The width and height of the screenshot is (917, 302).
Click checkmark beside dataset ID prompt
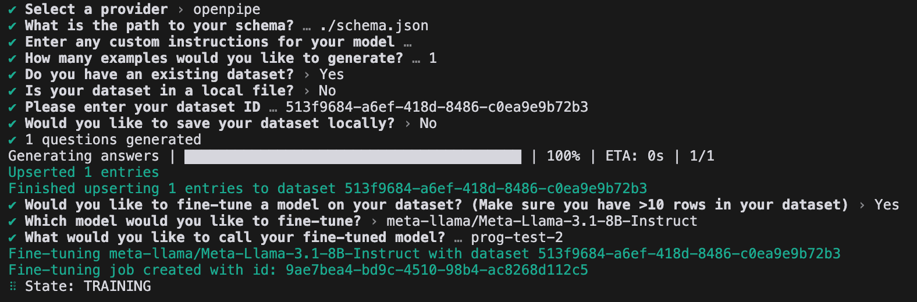coord(12,108)
